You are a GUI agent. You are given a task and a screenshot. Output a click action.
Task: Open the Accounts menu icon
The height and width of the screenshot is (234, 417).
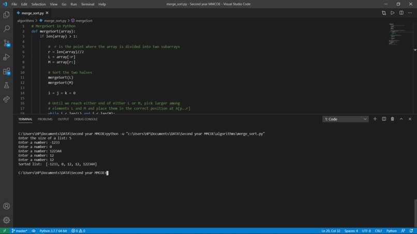pyautogui.click(x=6, y=206)
